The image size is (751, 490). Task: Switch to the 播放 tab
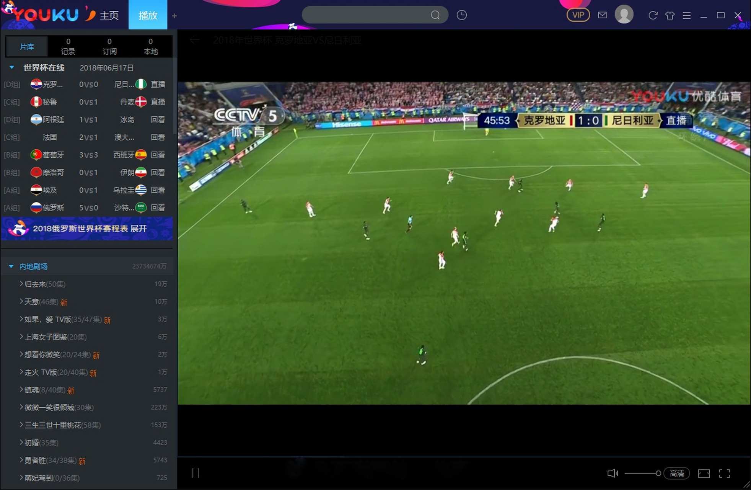tap(148, 15)
